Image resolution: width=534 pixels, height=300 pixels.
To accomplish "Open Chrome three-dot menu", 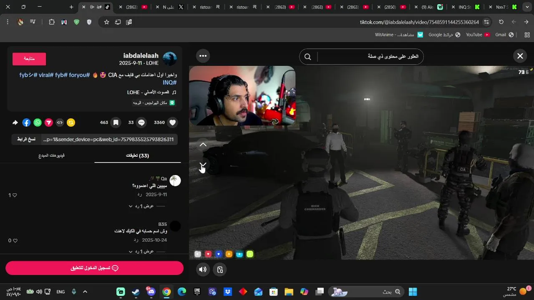I will [x=8, y=22].
